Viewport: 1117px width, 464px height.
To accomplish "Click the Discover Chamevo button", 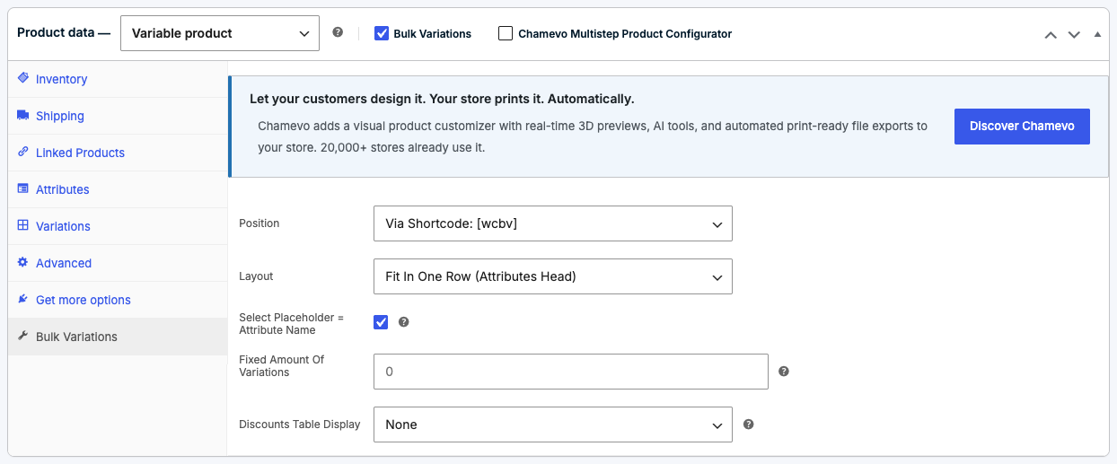I will pos(1022,127).
